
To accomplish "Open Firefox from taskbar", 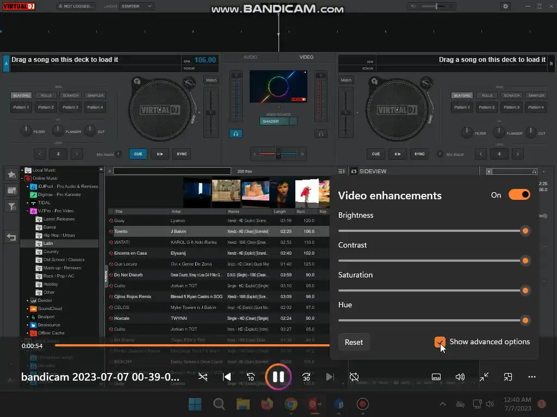I will pos(267,404).
